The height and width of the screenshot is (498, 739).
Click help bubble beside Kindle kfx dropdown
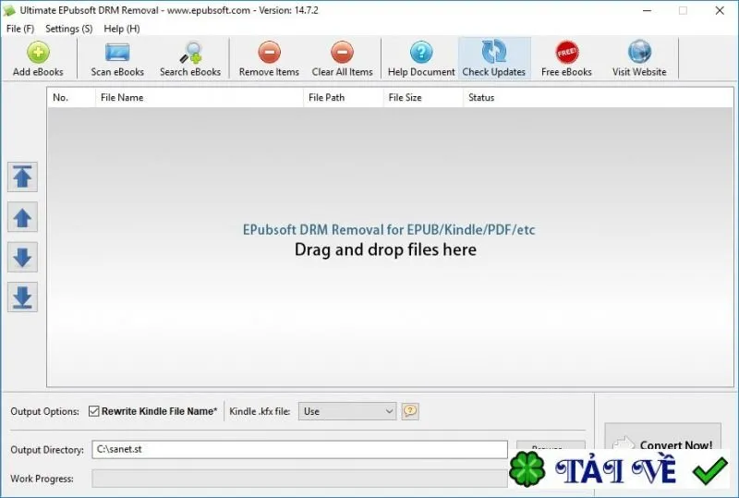pos(410,411)
